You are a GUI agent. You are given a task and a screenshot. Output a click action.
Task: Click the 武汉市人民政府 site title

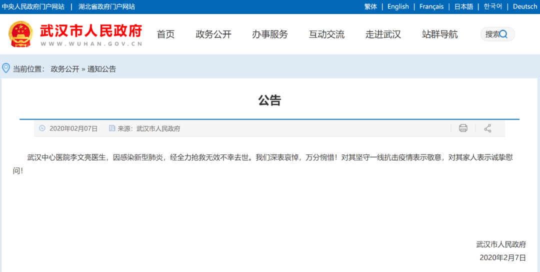[91, 30]
